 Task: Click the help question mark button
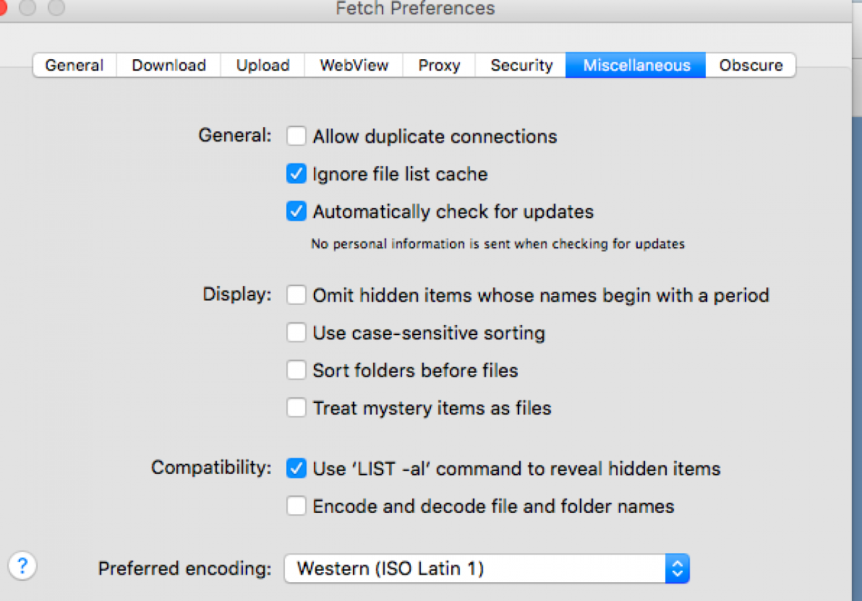22,565
